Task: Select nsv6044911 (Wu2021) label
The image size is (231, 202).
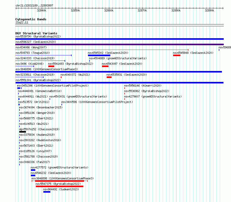Action: point(33,96)
